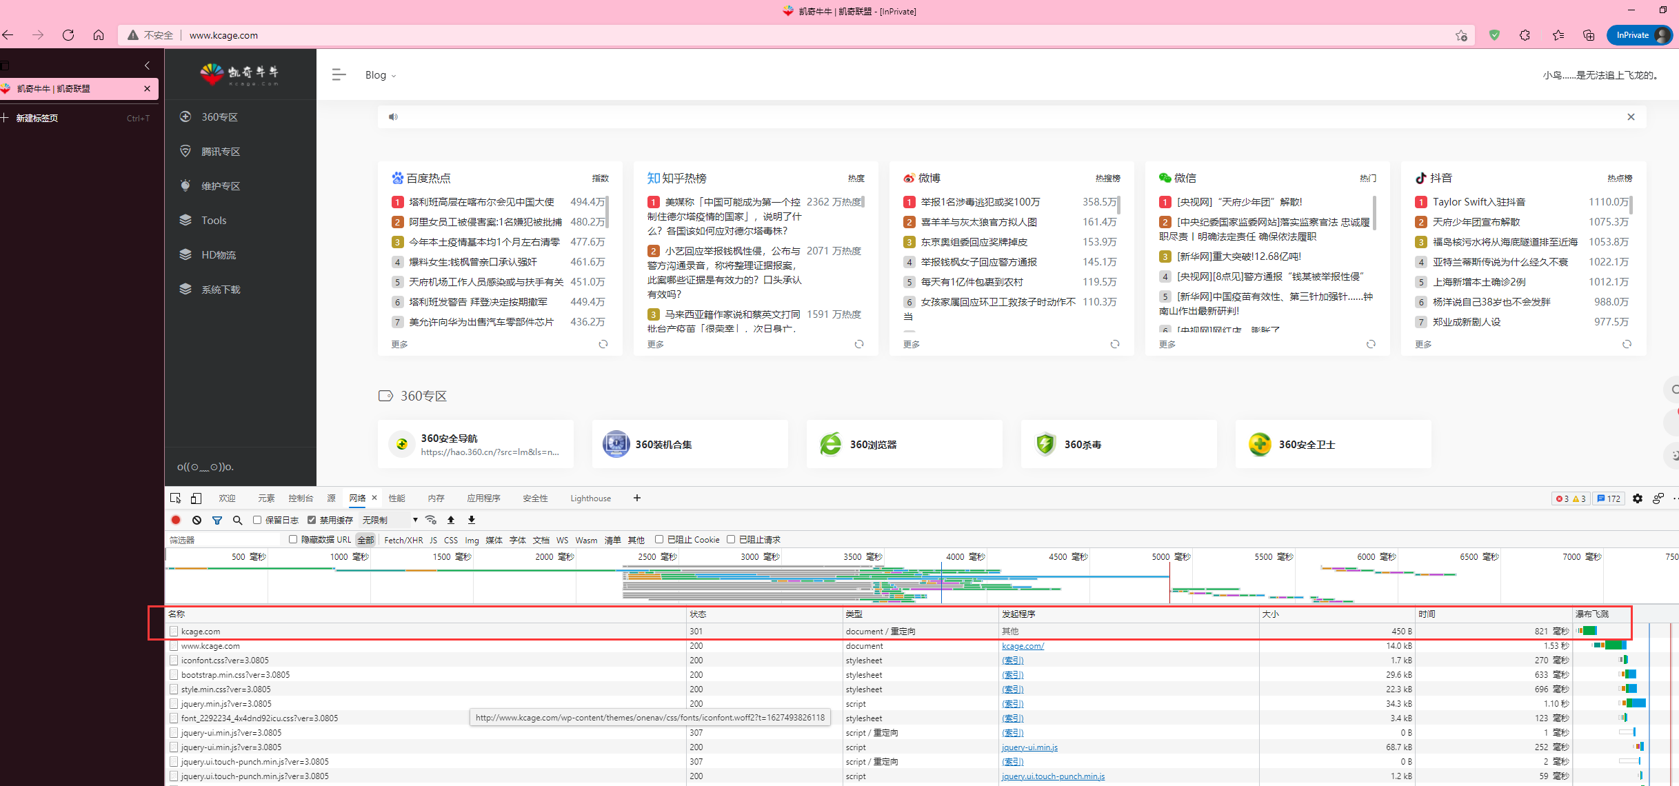The width and height of the screenshot is (1679, 786).
Task: Enable 保留日志 checkbox
Action: point(257,520)
